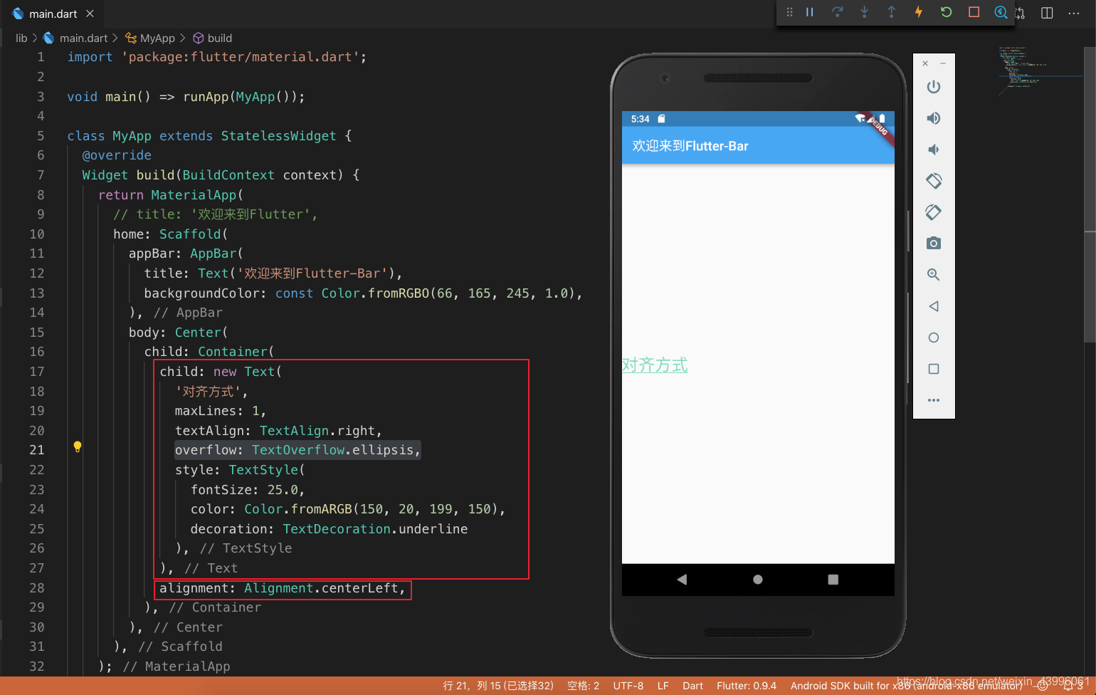Viewport: 1096px width, 695px height.
Task: Tap the app bar title 欢迎来到Flutter-Bar
Action: point(690,146)
